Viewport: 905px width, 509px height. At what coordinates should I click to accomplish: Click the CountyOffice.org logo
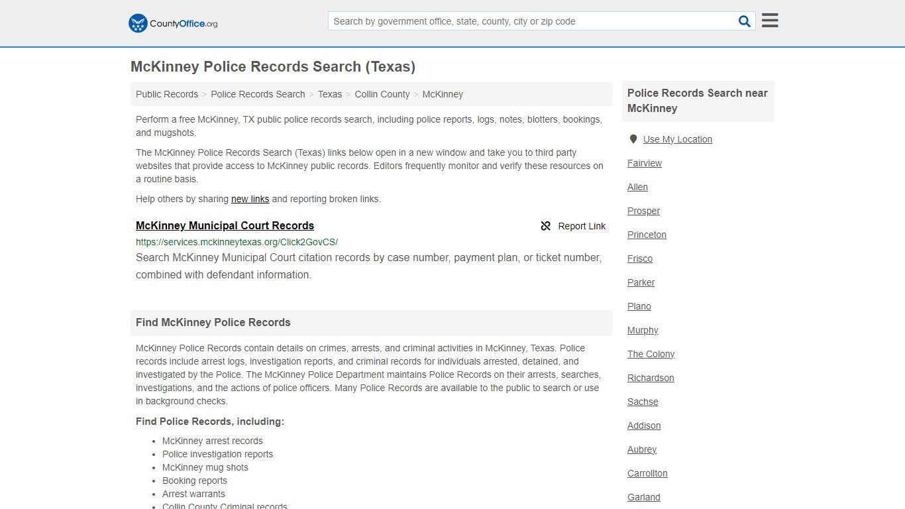tap(173, 23)
